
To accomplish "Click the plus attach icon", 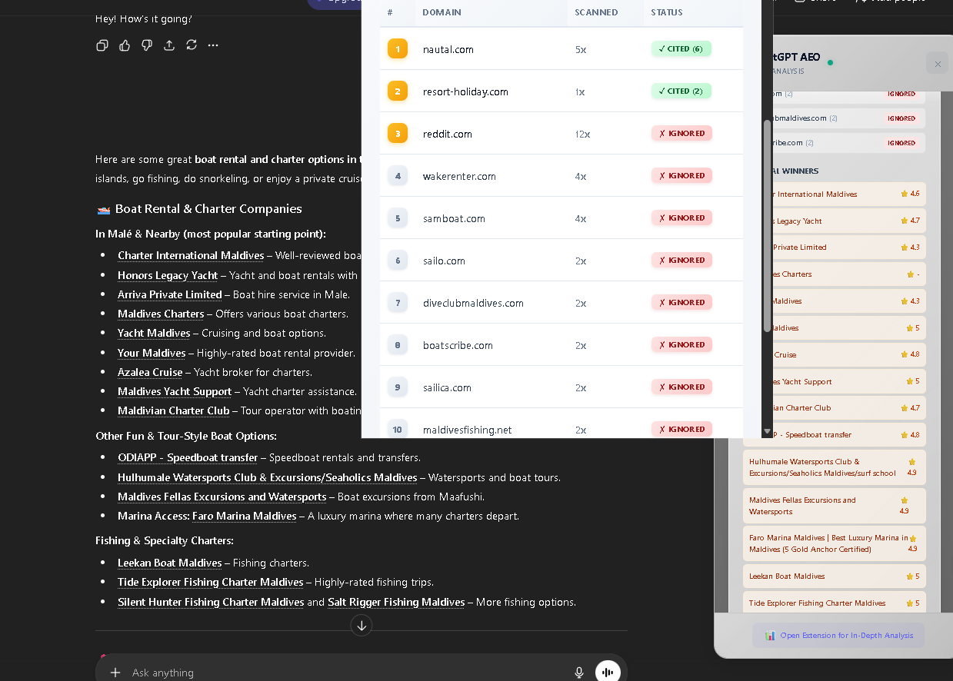I will [x=115, y=673].
